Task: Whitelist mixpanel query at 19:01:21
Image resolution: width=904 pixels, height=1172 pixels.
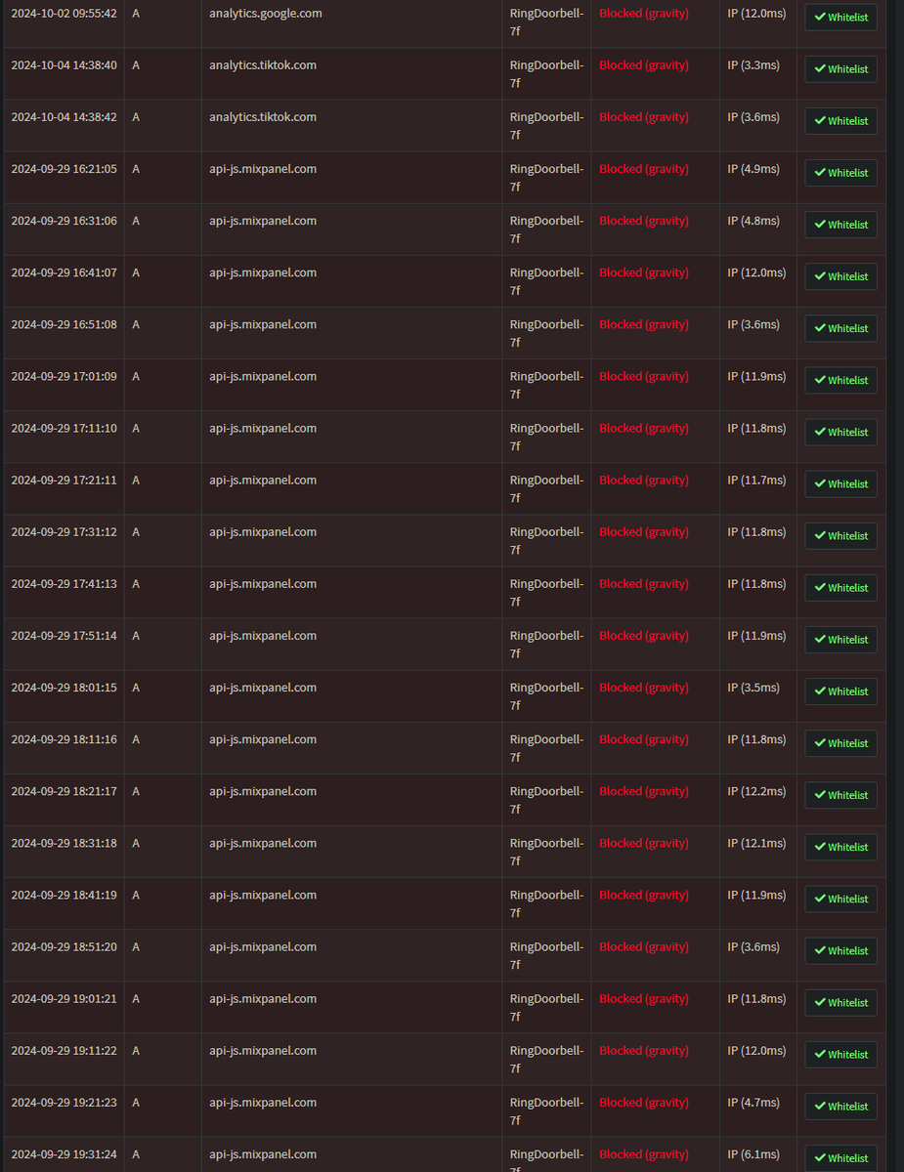Action: (x=840, y=1002)
